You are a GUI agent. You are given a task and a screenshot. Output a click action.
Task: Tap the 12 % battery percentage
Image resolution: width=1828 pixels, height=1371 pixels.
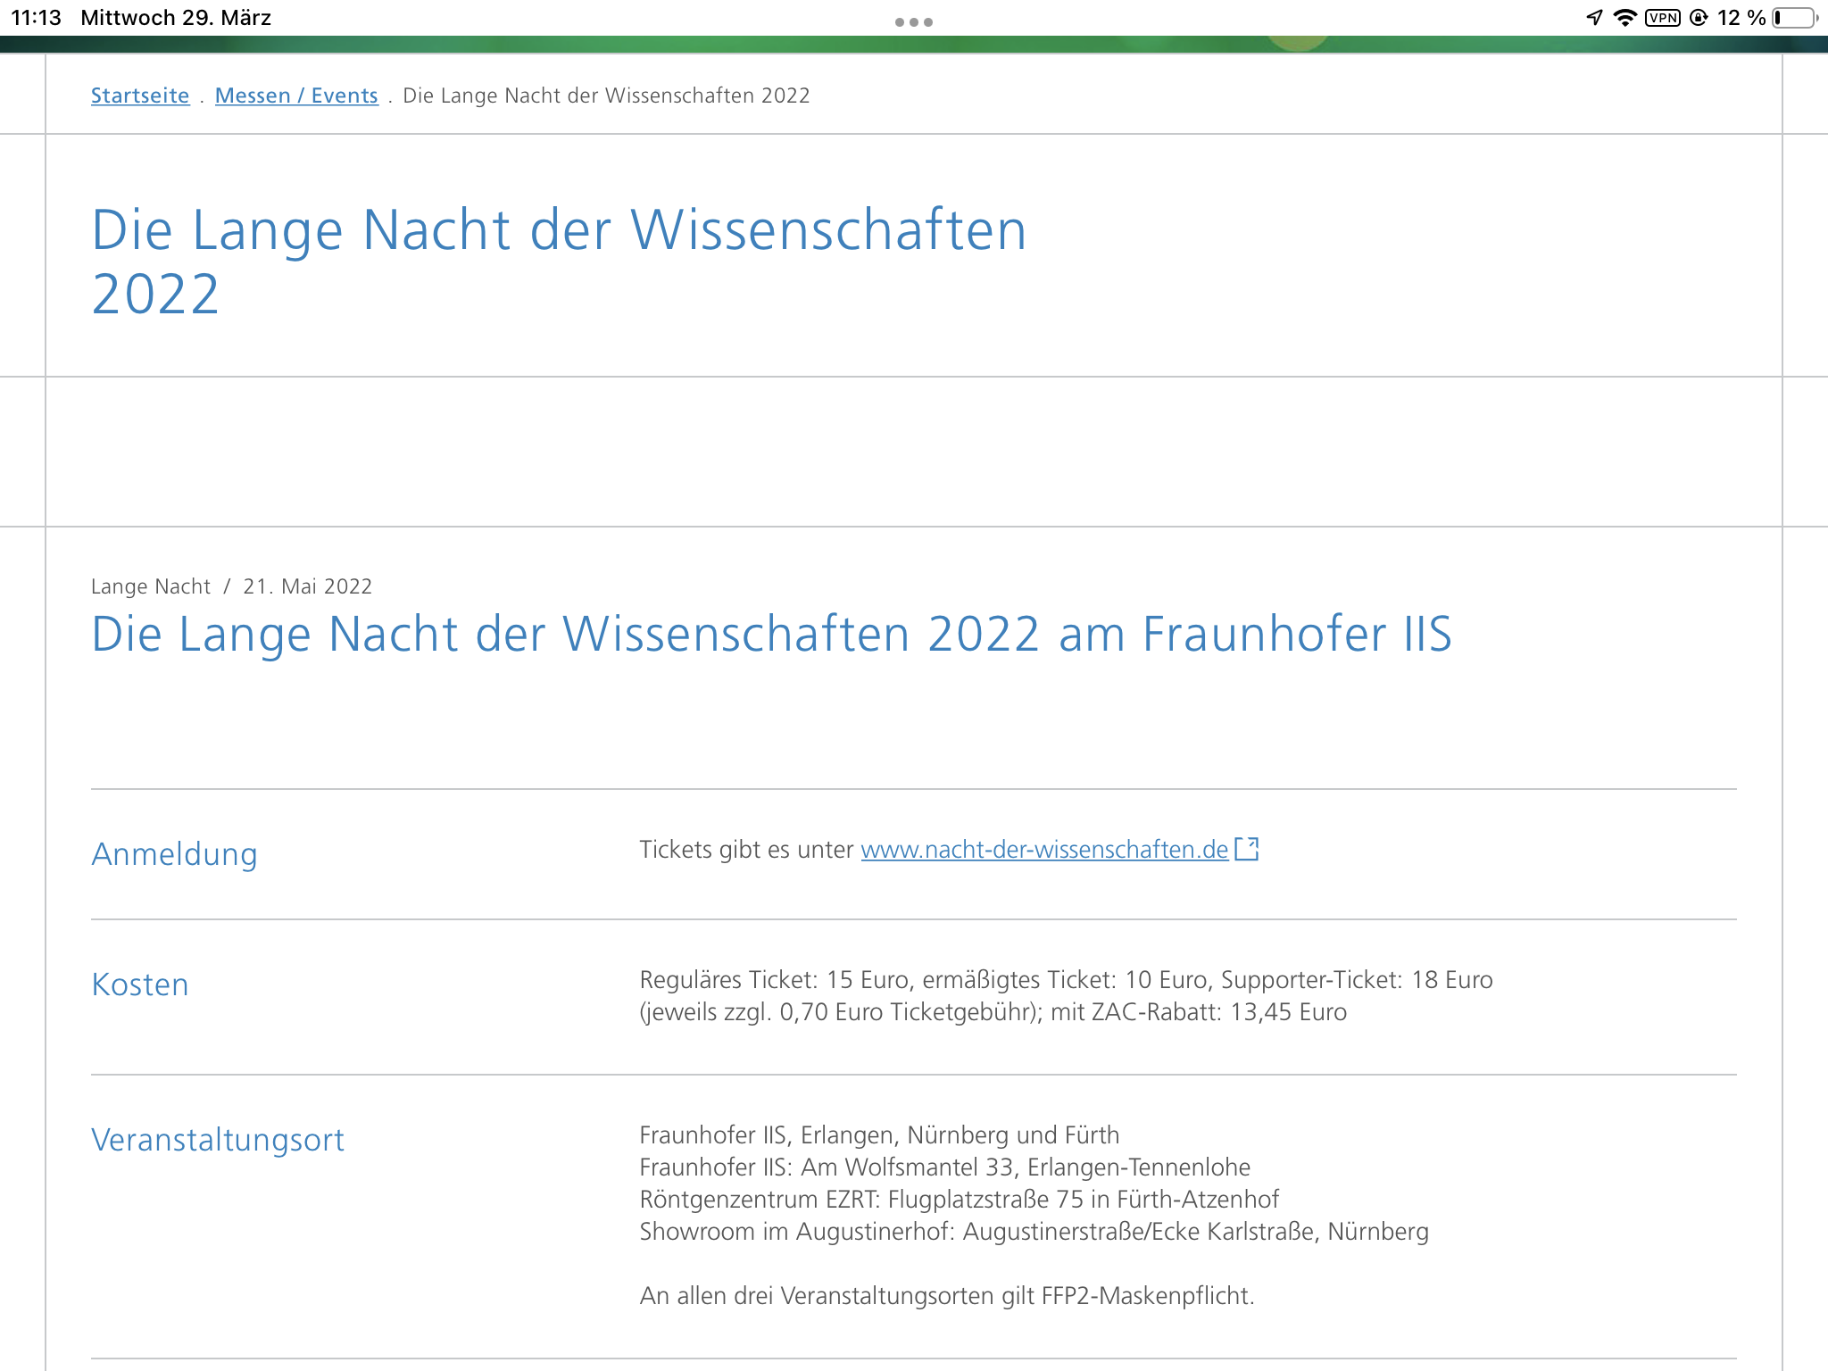coord(1741,18)
